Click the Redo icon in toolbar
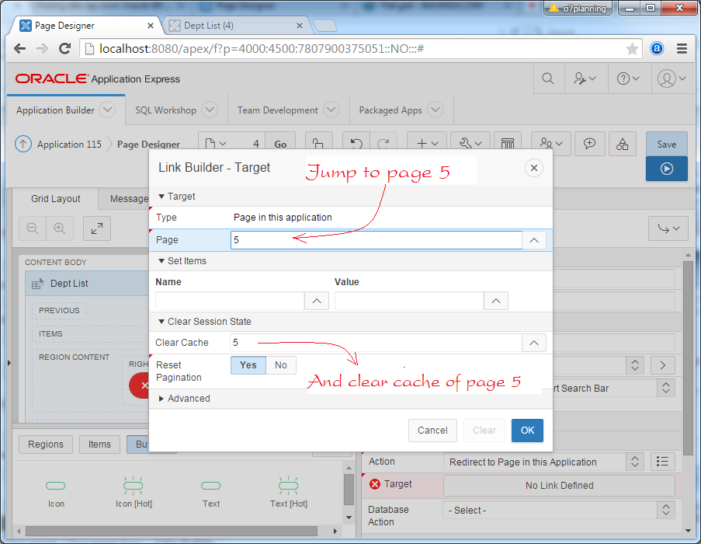 pyautogui.click(x=383, y=143)
